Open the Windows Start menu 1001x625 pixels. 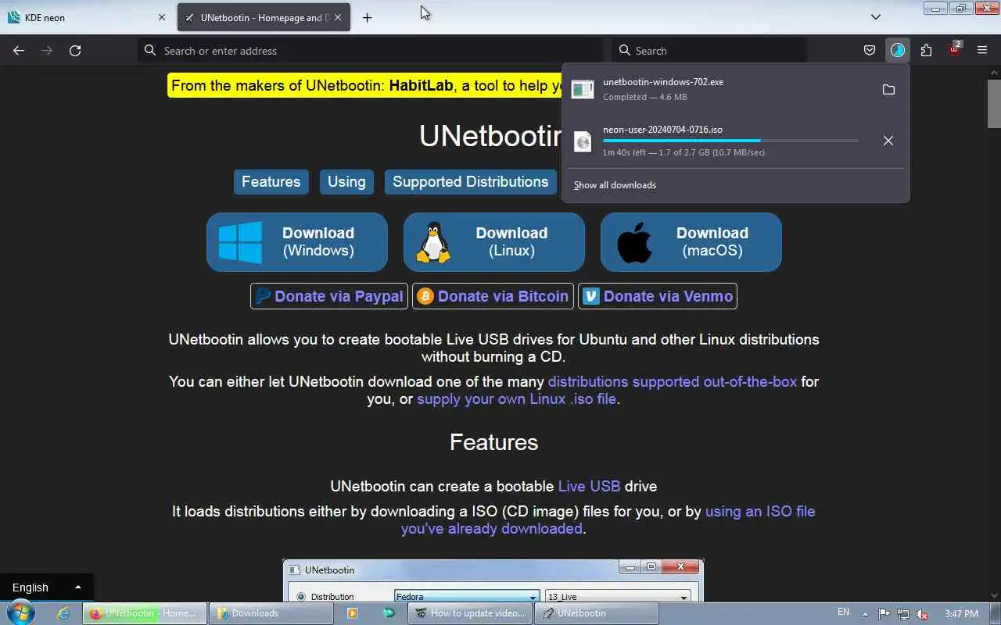(21, 612)
